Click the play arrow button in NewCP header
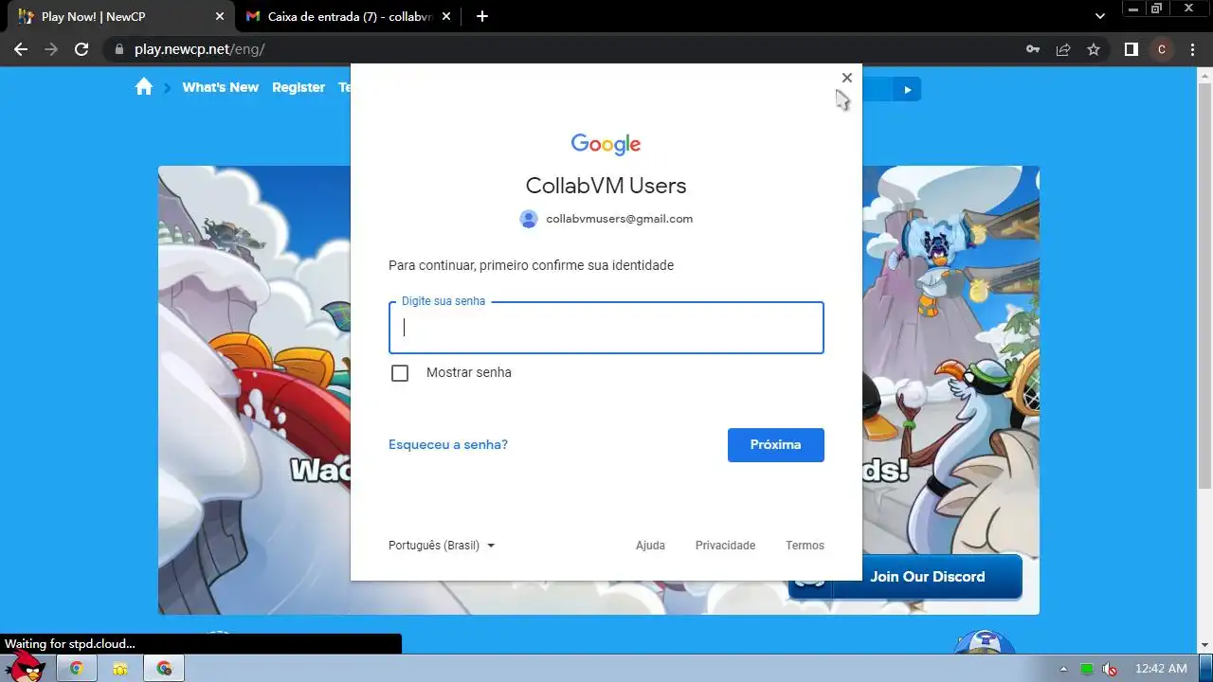Screen dimensions: 1213x682 tap(907, 90)
